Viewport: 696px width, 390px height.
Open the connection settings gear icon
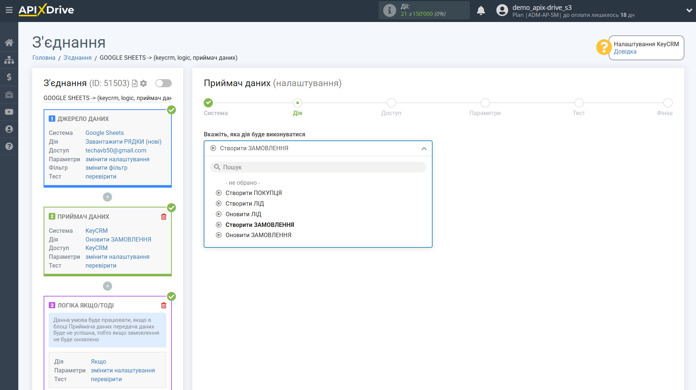pos(144,84)
